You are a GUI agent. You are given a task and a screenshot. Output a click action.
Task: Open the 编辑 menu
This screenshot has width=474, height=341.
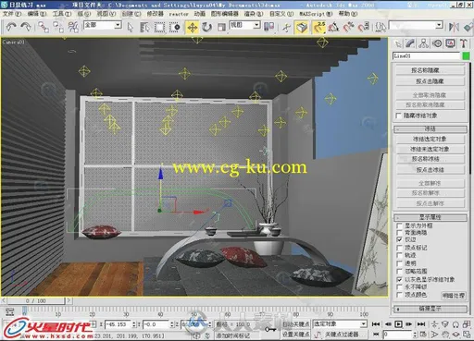click(x=37, y=14)
